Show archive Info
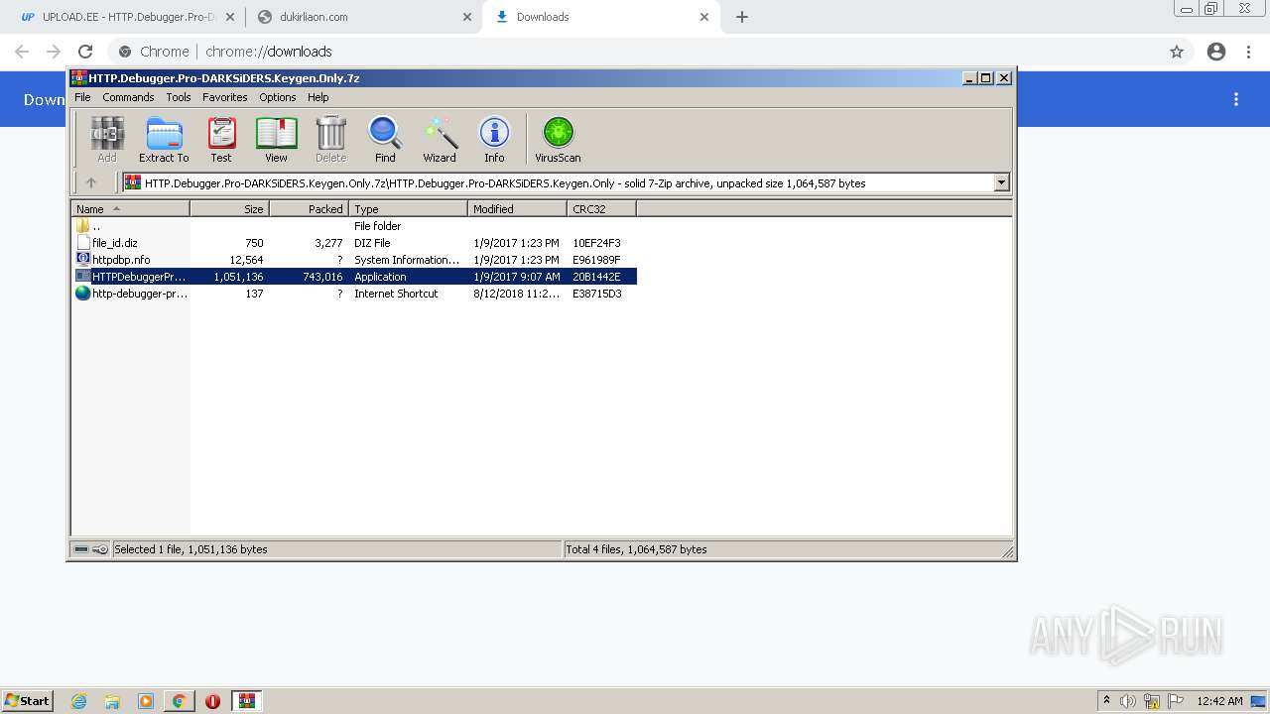Screen dimensions: 1270x714 coord(494,139)
